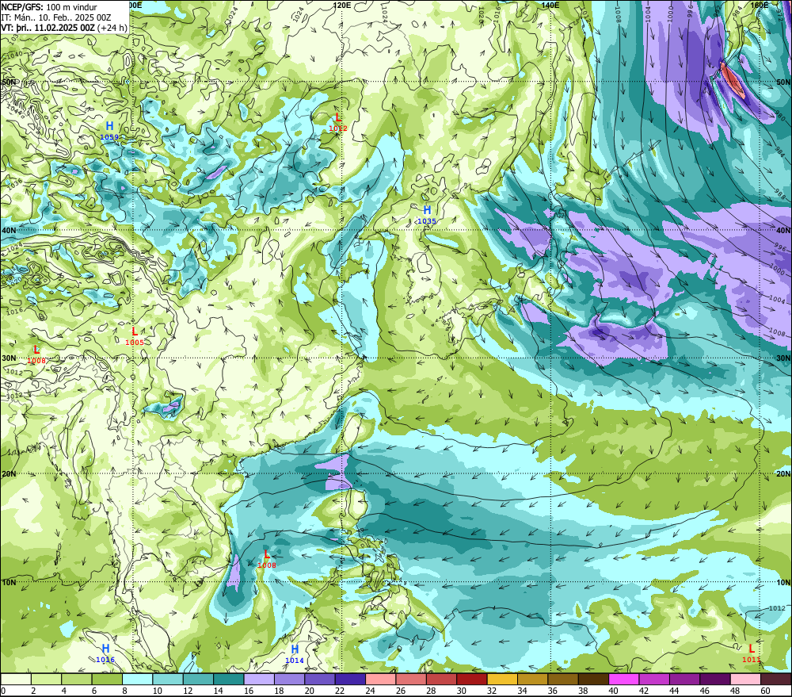Click the L 1012 low-pressure marker

[x=338, y=122]
